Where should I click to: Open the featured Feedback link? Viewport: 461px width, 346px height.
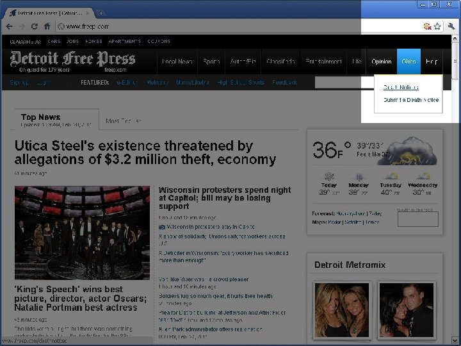(284, 83)
